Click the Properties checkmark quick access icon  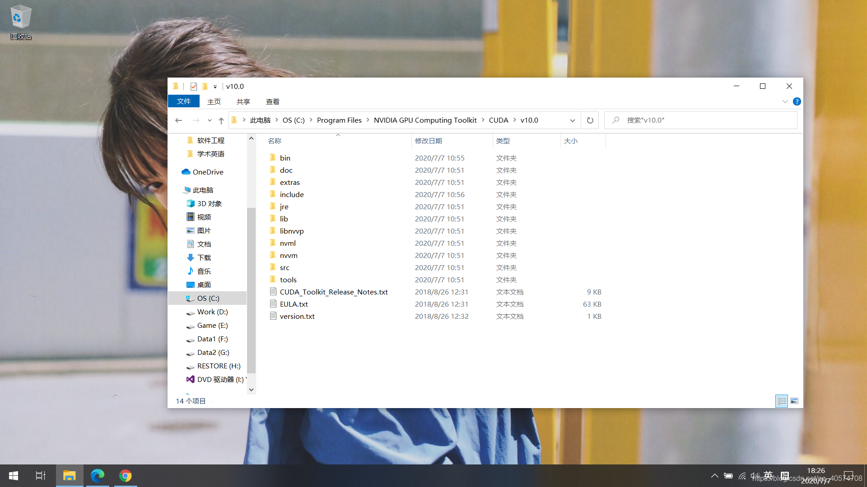pyautogui.click(x=194, y=87)
